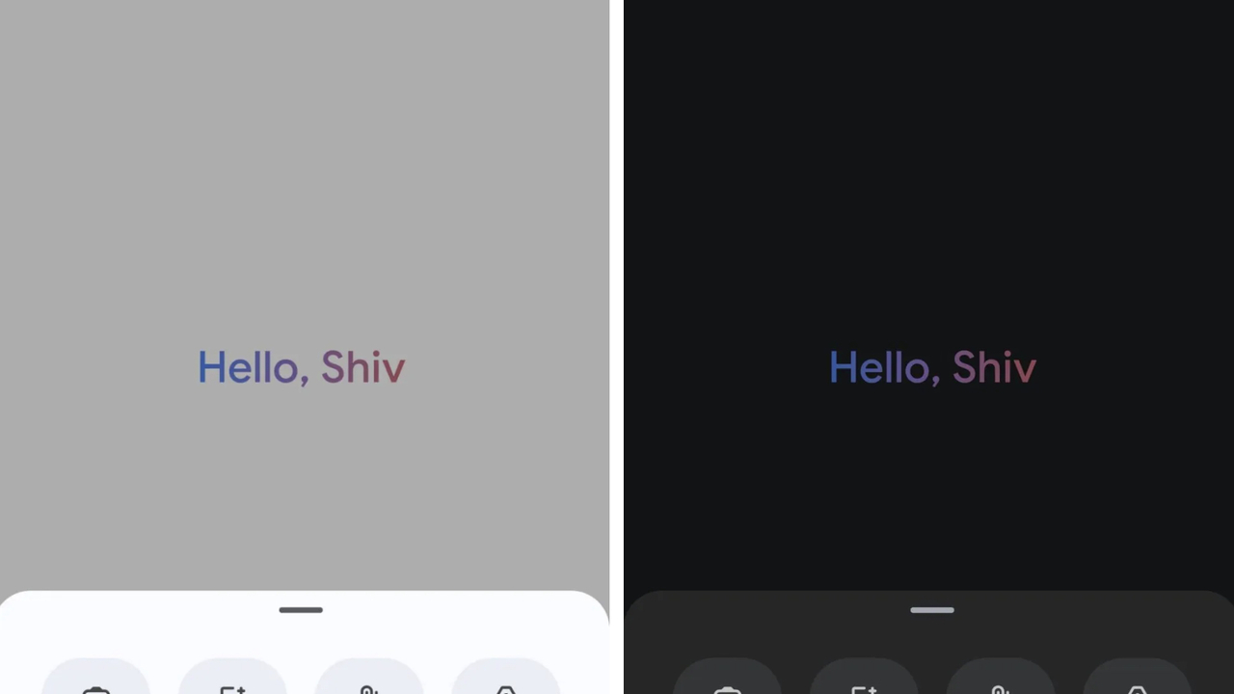Tap the paperclip Files icon in the dark sheet
Image resolution: width=1234 pixels, height=694 pixels.
click(x=1001, y=688)
